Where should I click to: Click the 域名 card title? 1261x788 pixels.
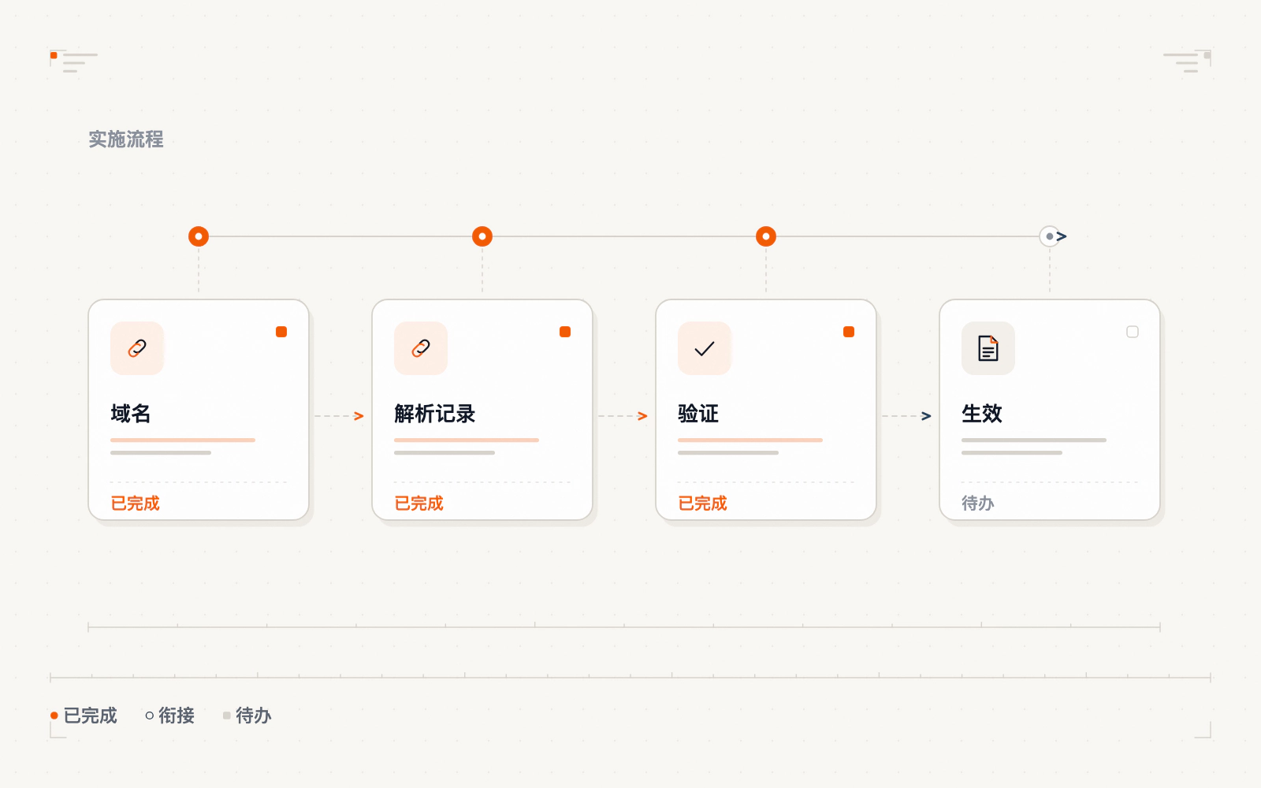point(131,414)
